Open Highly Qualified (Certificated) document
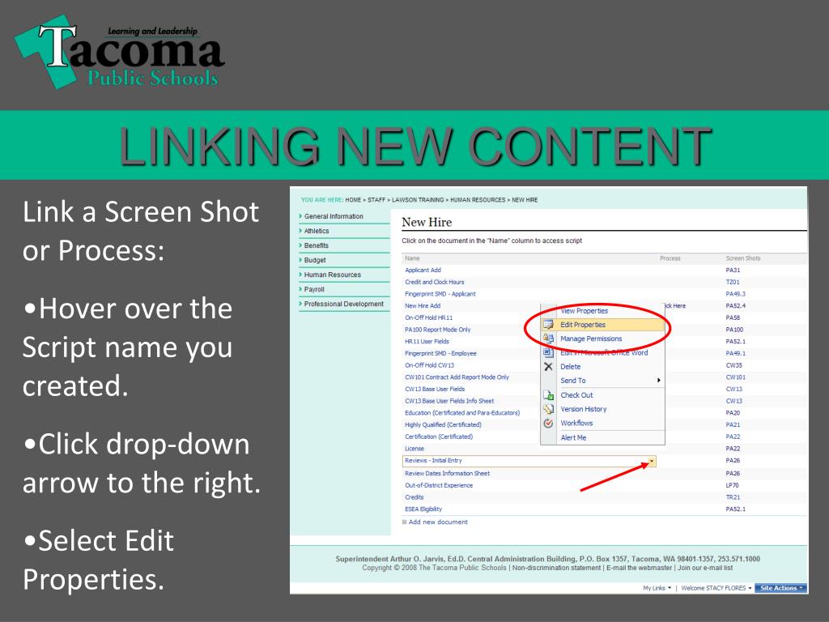This screenshot has width=829, height=622. (x=443, y=424)
